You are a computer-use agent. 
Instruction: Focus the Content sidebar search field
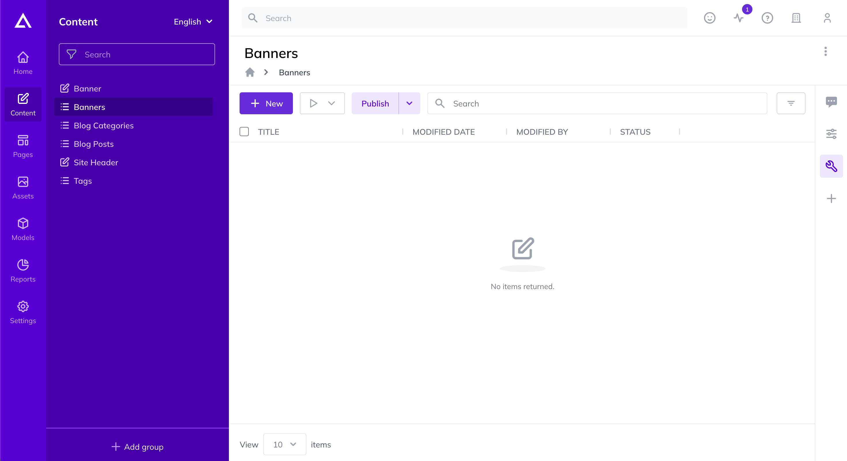137,54
